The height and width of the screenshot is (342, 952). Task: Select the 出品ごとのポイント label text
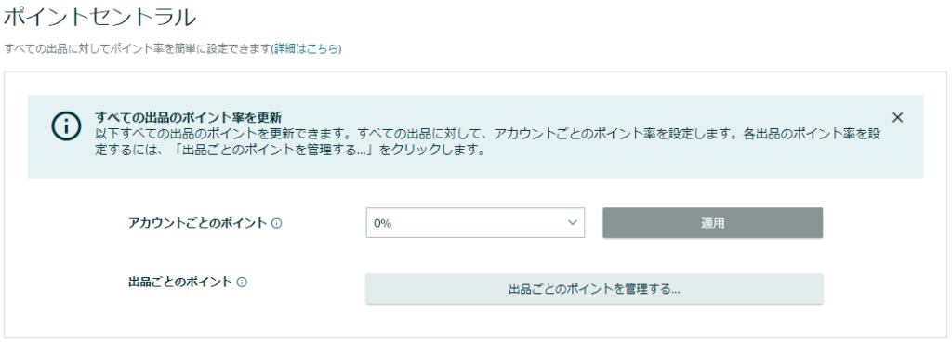point(181,282)
